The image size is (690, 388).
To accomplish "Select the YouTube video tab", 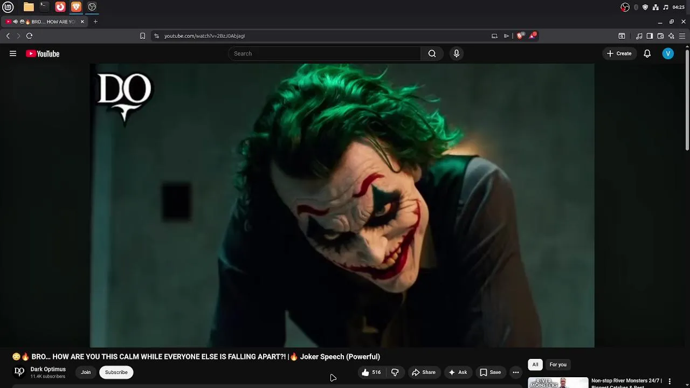I will point(44,22).
